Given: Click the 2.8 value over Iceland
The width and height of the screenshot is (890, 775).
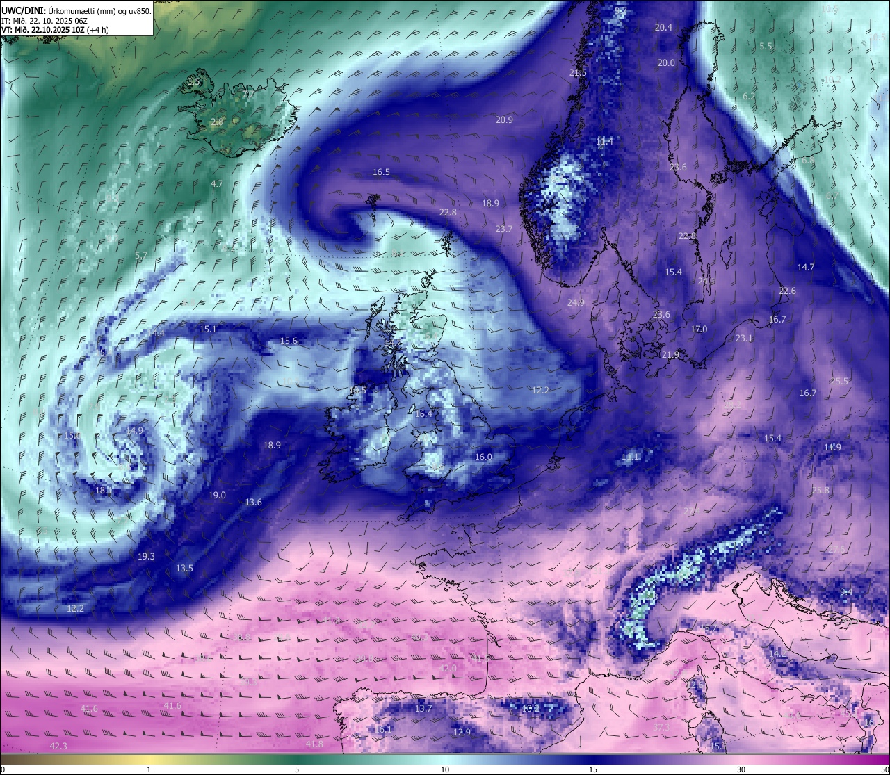Looking at the screenshot, I should [x=216, y=122].
